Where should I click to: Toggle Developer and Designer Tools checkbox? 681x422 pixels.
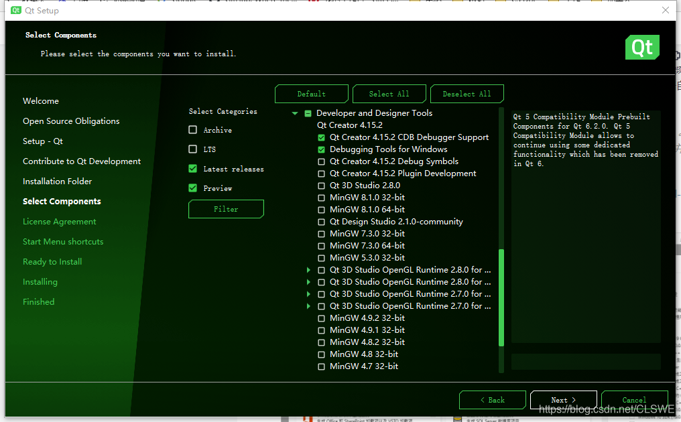point(308,113)
